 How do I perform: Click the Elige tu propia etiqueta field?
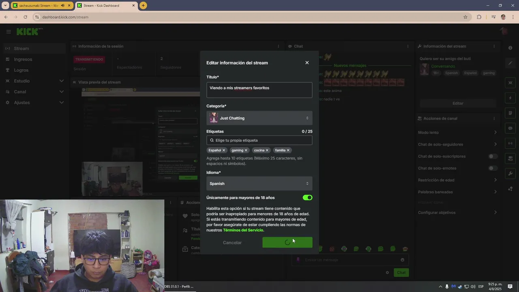259,140
